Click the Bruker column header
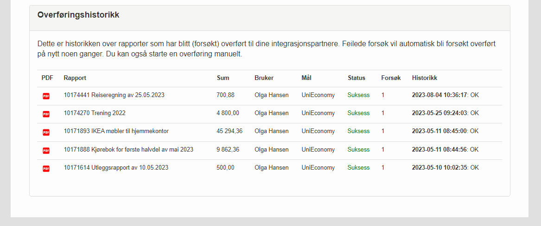Screen dimensions: 541x226 [x=264, y=78]
